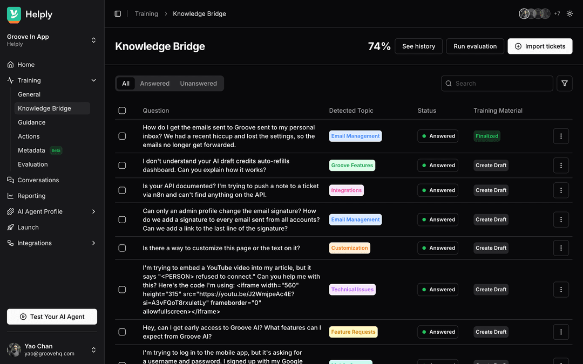Create Draft for AI draft credits question
This screenshot has width=583, height=364.
(x=491, y=166)
